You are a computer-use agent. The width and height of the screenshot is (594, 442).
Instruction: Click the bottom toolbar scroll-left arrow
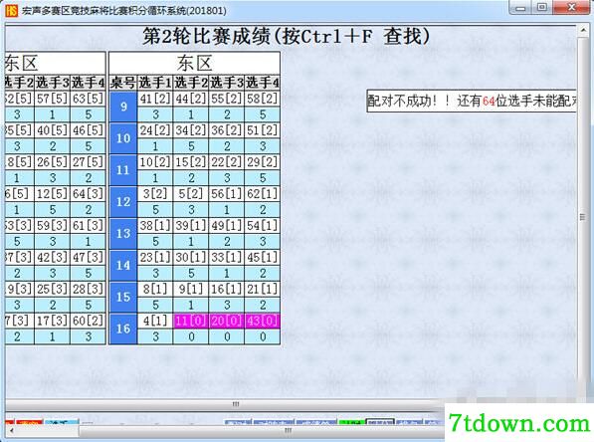[x=11, y=431]
